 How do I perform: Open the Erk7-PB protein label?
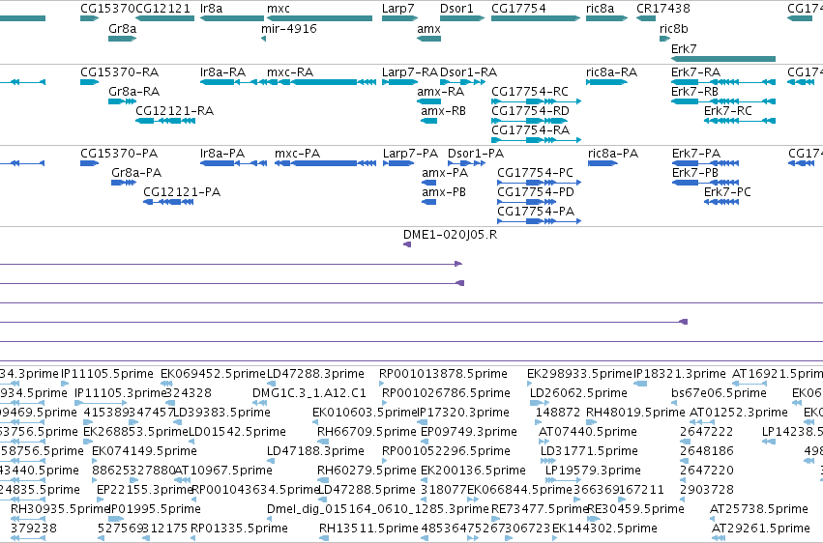click(695, 172)
